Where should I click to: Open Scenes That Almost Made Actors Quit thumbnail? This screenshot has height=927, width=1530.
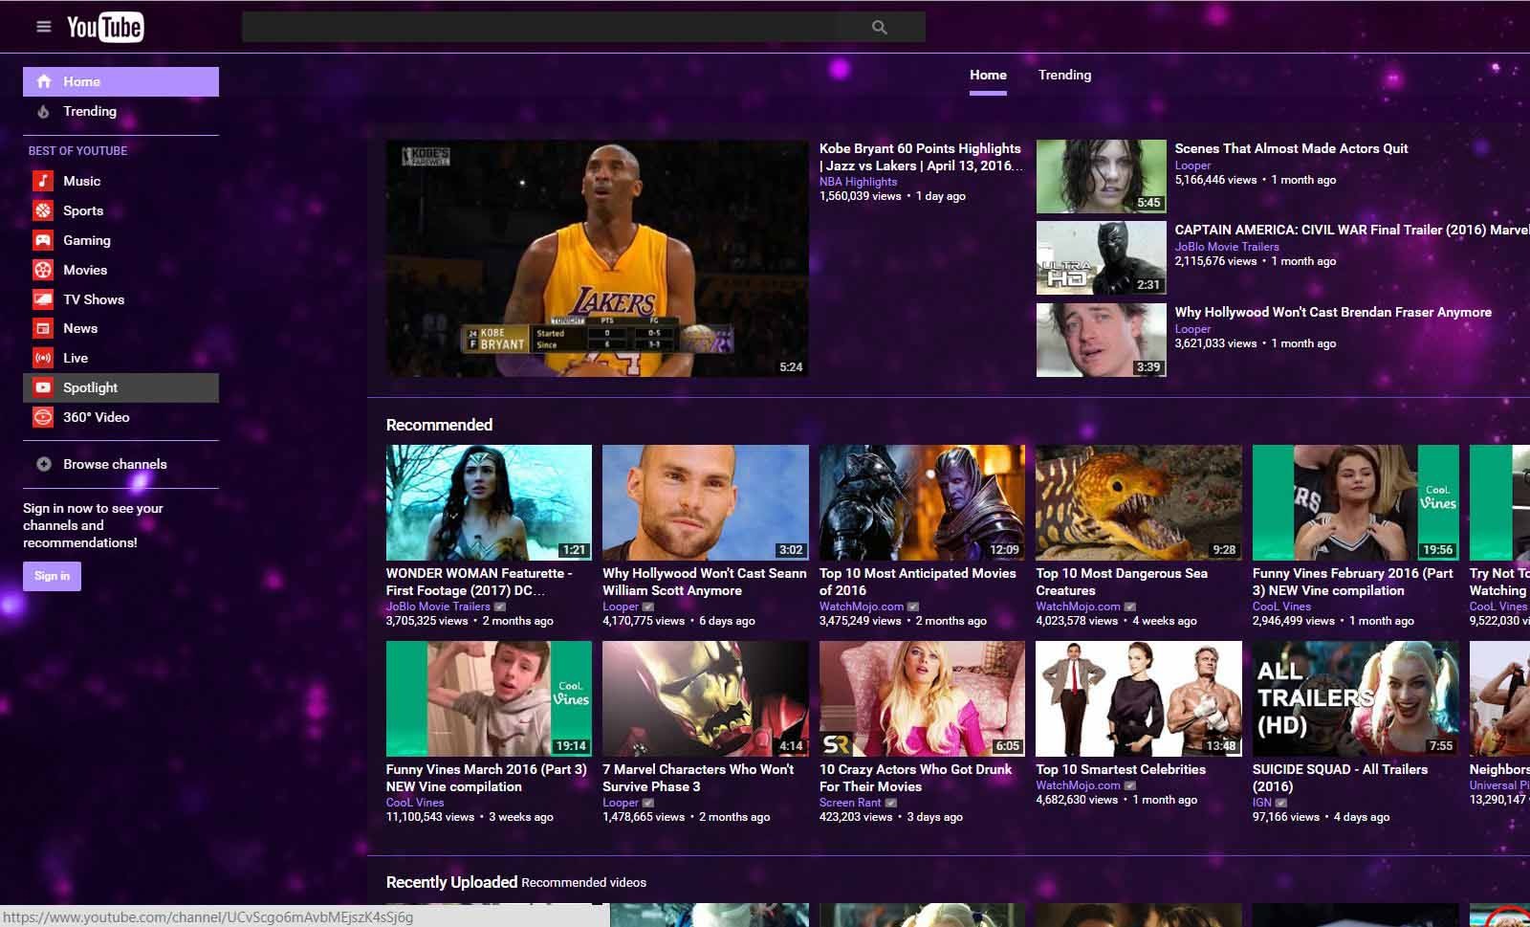(1102, 177)
